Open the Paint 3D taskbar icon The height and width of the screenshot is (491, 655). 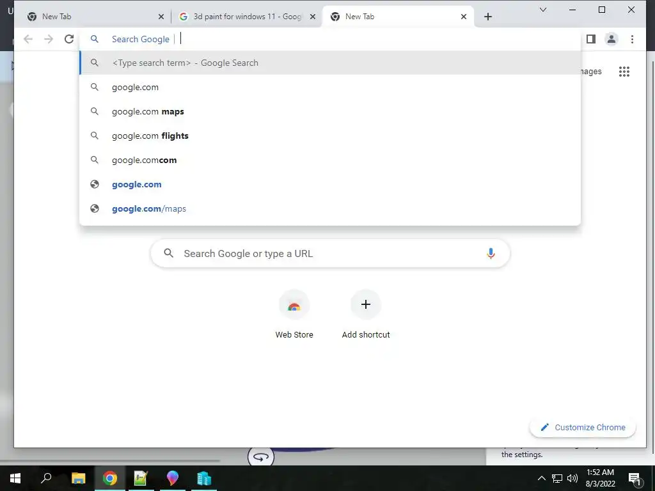(172, 478)
